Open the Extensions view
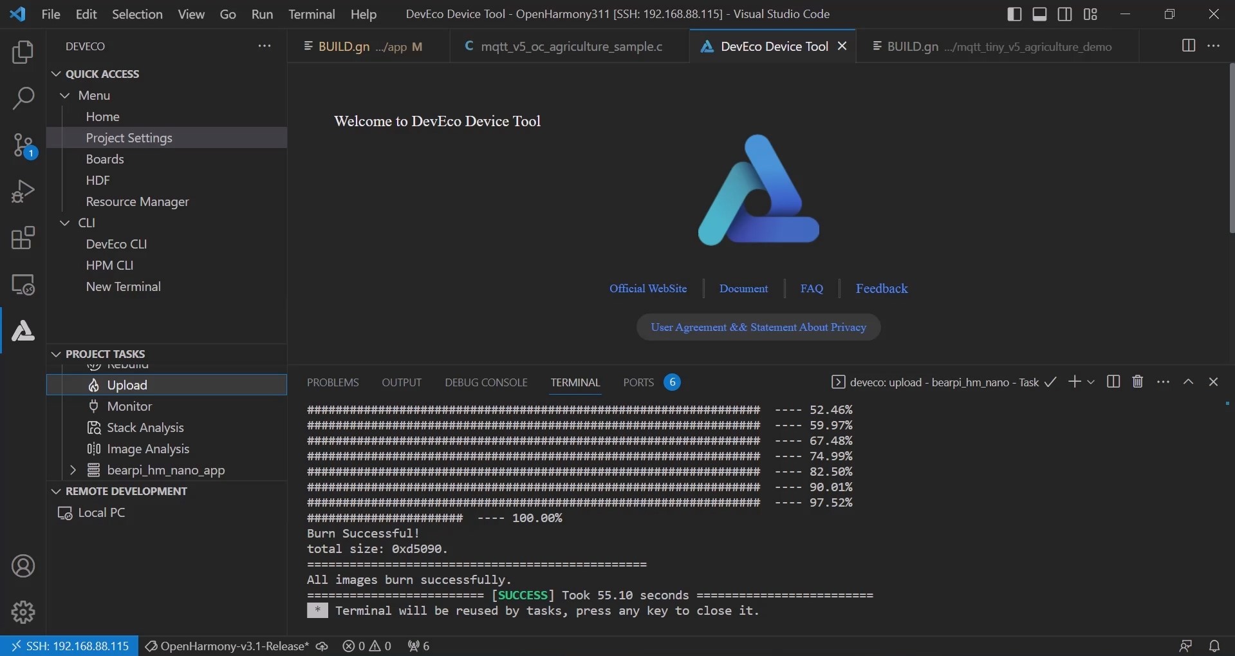This screenshot has width=1235, height=656. 23,238
